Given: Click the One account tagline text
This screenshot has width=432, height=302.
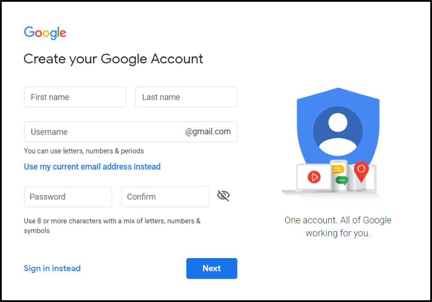Looking at the screenshot, I should (x=338, y=226).
